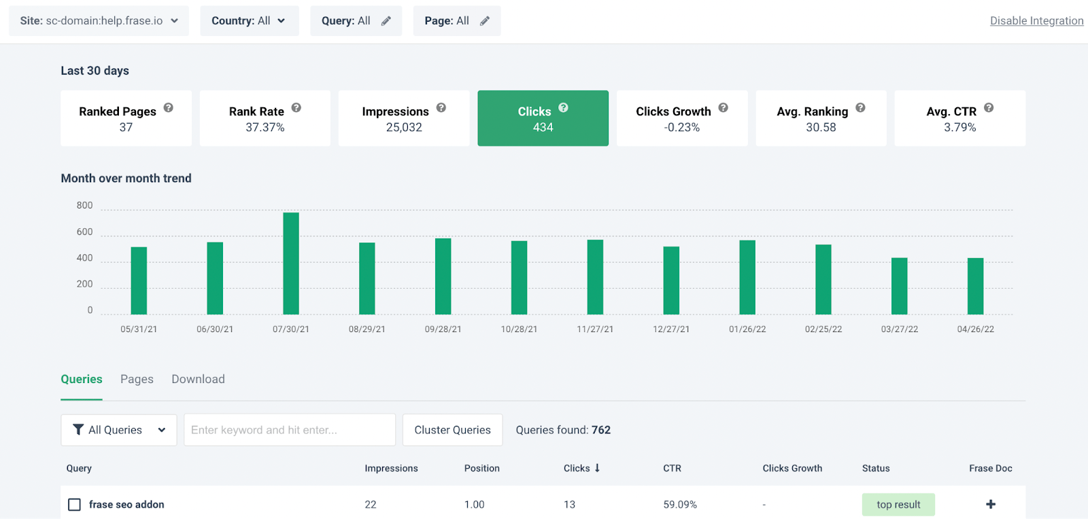This screenshot has height=519, width=1088.
Task: Click the help icon beside Avg. CTR
Action: click(x=989, y=107)
